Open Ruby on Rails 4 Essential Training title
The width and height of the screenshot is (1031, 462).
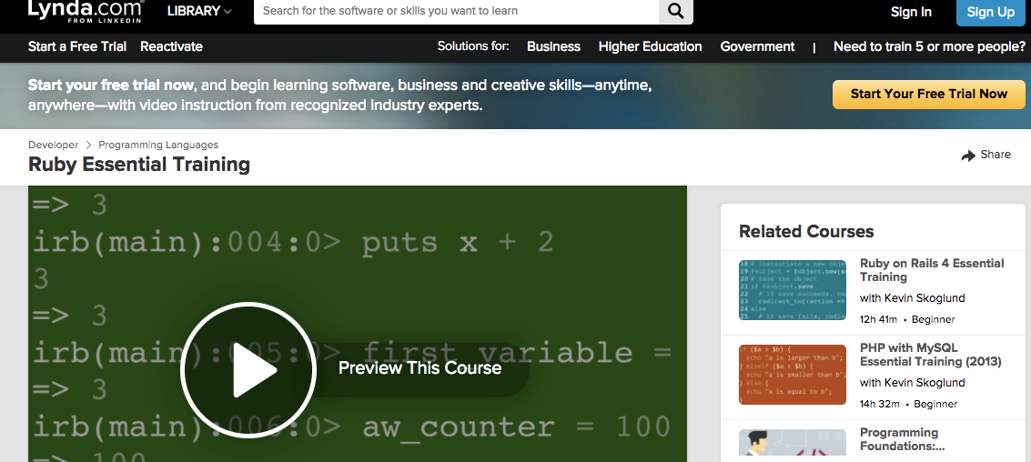click(932, 270)
